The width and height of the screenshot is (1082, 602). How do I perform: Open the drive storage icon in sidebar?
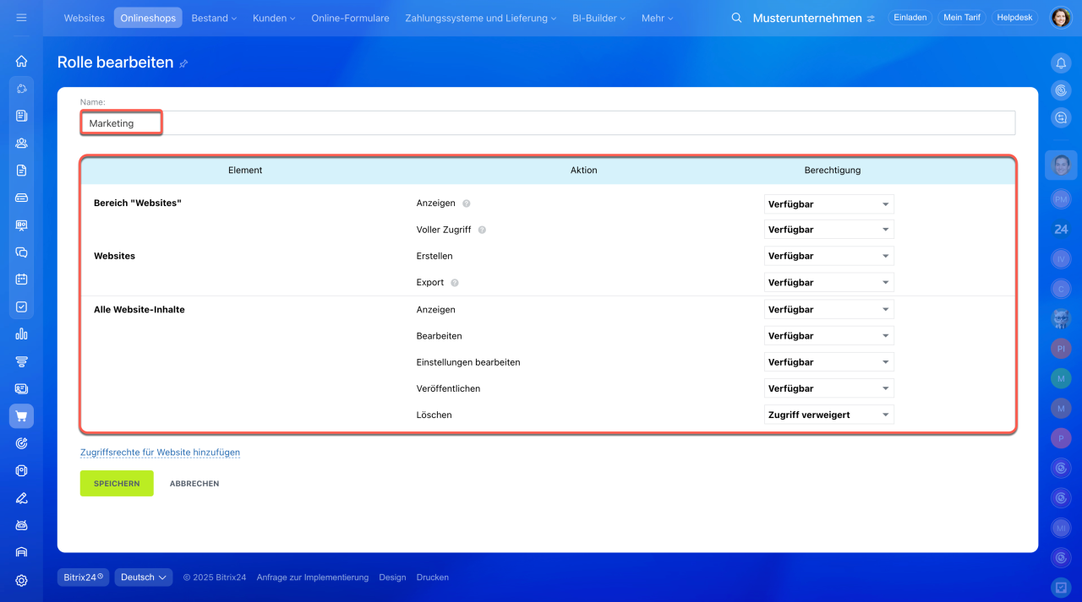[x=21, y=198]
